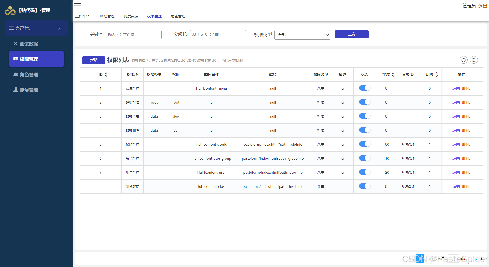Sort table by 层级 column arrows
This screenshot has width=489, height=267.
point(437,74)
